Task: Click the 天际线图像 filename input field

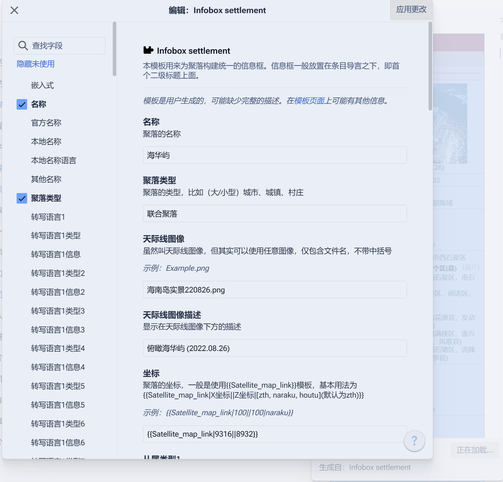Action: (275, 290)
